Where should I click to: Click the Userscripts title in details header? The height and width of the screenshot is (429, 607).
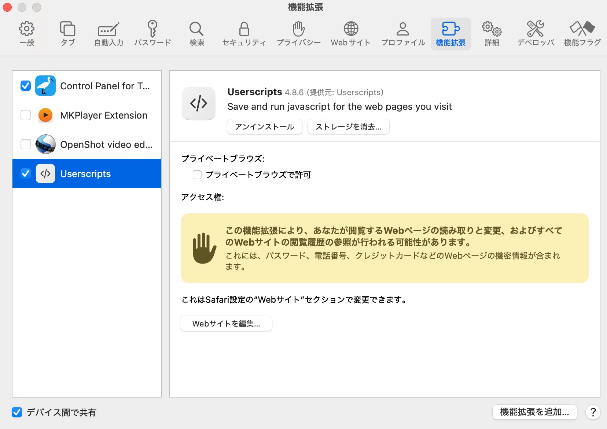tap(255, 92)
